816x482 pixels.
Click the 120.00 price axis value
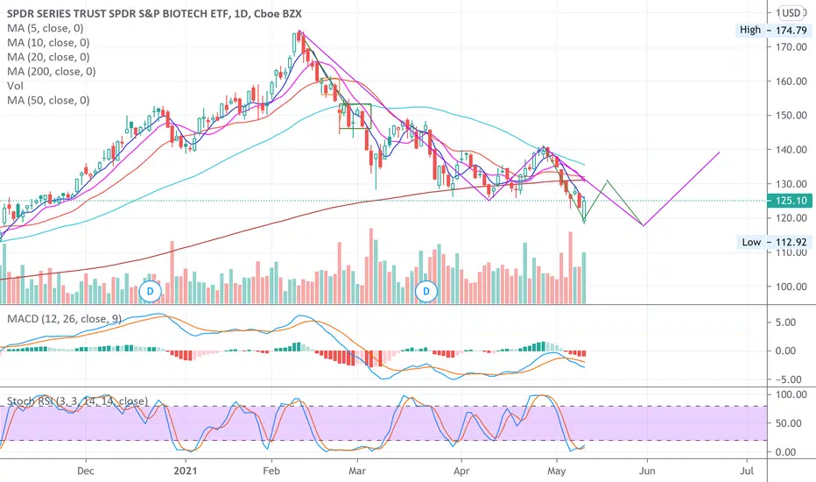pos(791,218)
